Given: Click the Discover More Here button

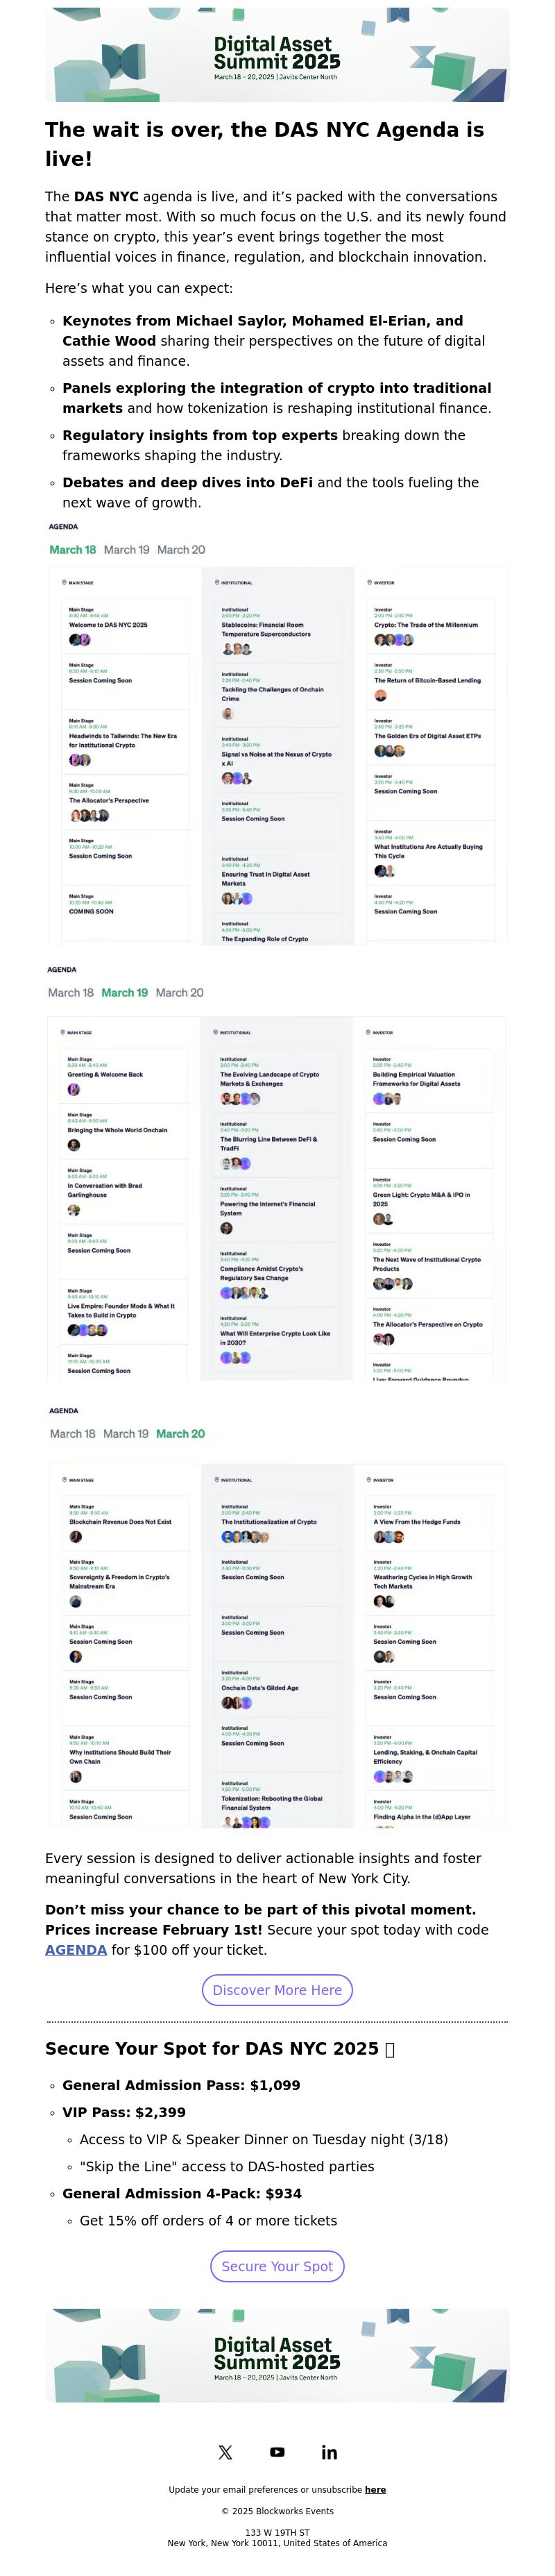Looking at the screenshot, I should tap(277, 1989).
